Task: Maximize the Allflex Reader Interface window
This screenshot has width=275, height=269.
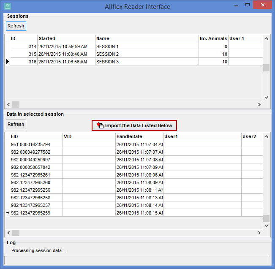Action: [248, 5]
